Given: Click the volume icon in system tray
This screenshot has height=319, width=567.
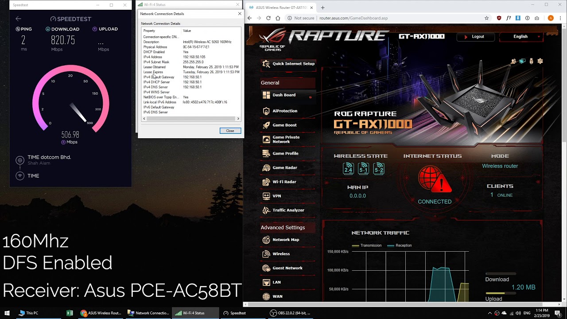Looking at the screenshot, I should (518, 313).
